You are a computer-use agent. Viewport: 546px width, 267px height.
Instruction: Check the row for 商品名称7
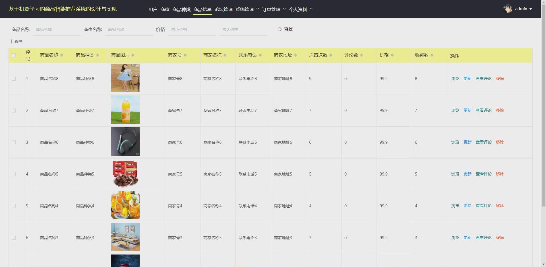coord(14,110)
